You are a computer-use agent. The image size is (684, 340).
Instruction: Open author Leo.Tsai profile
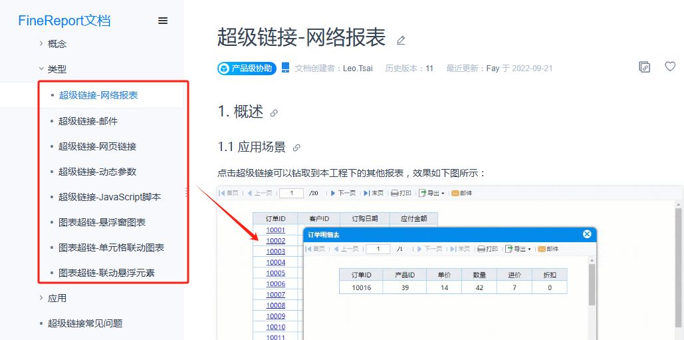358,69
